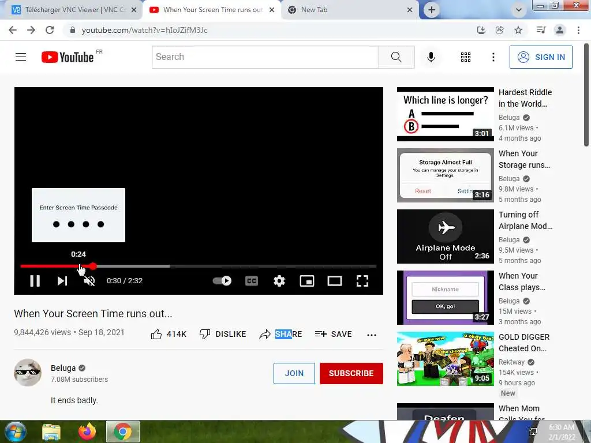Turn on closed captions
The image size is (591, 443).
click(252, 281)
